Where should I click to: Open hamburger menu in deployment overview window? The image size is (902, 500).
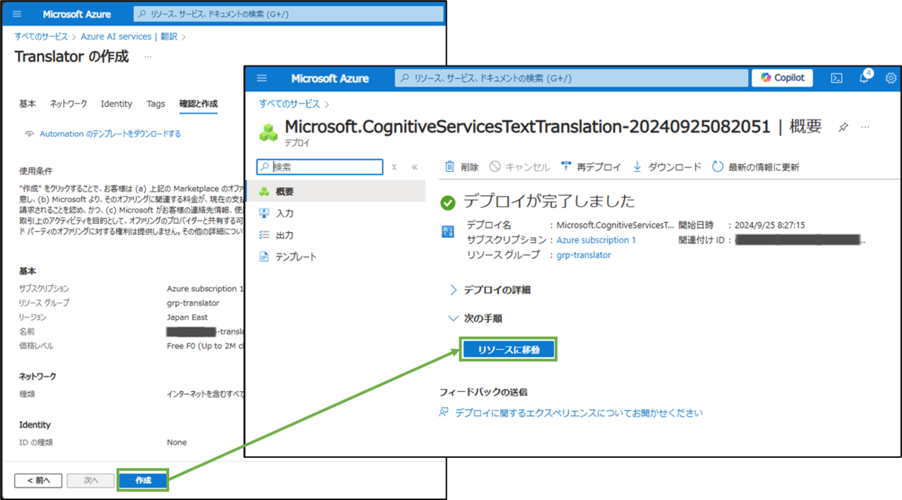click(x=262, y=78)
